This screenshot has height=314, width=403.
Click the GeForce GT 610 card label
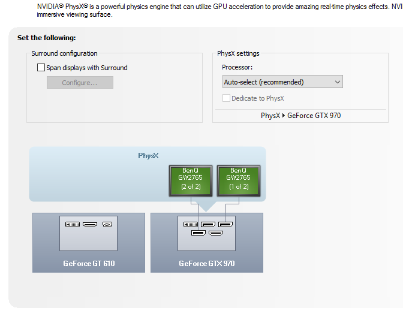coord(89,264)
